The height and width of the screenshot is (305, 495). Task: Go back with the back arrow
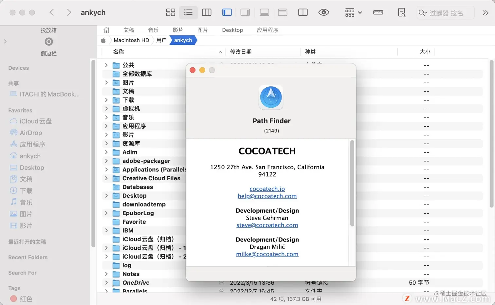(x=52, y=12)
